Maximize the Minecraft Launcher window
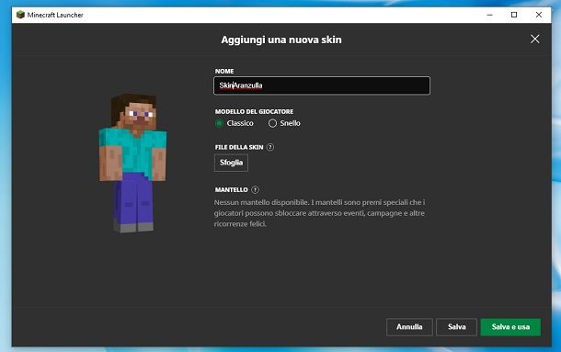The image size is (561, 352). [x=514, y=15]
